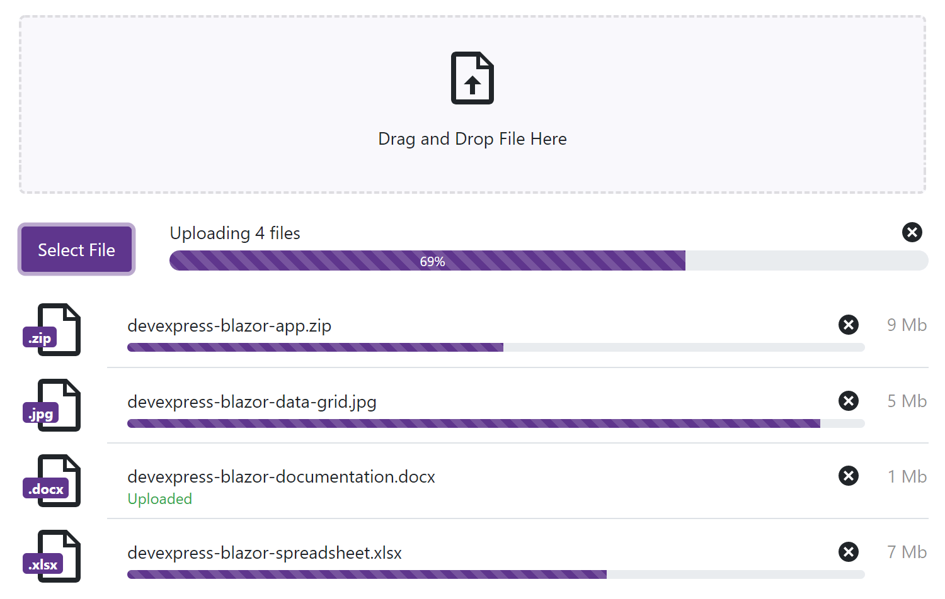Click the xlsx file progress bar

click(x=495, y=574)
